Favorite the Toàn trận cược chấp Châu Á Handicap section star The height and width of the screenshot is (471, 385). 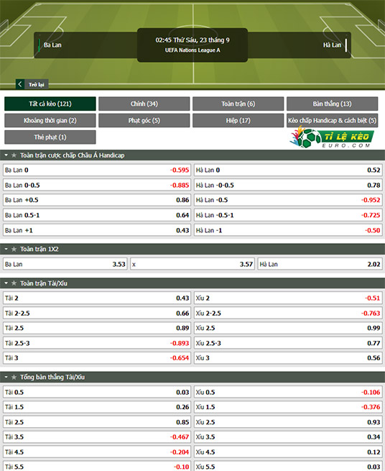pyautogui.click(x=14, y=155)
